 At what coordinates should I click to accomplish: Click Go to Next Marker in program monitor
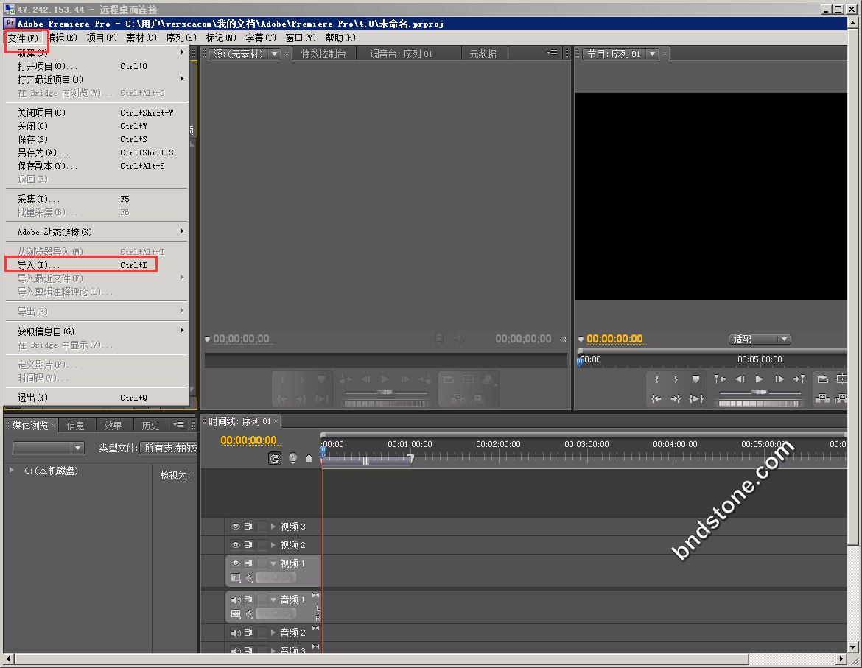click(799, 379)
